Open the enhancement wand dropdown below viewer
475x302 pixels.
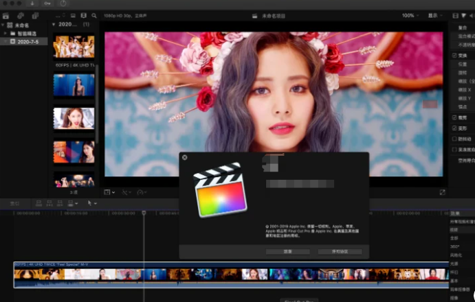click(x=126, y=192)
